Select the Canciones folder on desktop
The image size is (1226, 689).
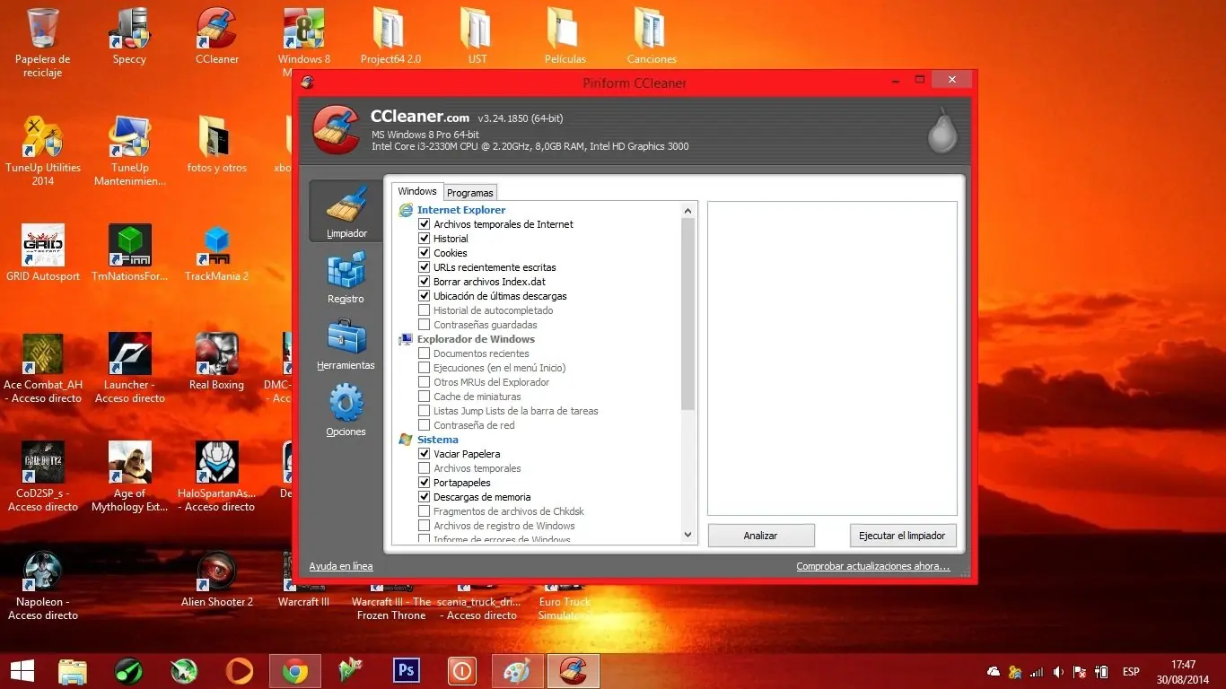pos(652,36)
